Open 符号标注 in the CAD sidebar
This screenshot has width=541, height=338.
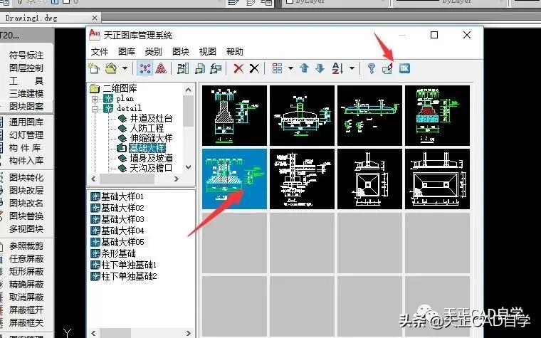[x=26, y=56]
